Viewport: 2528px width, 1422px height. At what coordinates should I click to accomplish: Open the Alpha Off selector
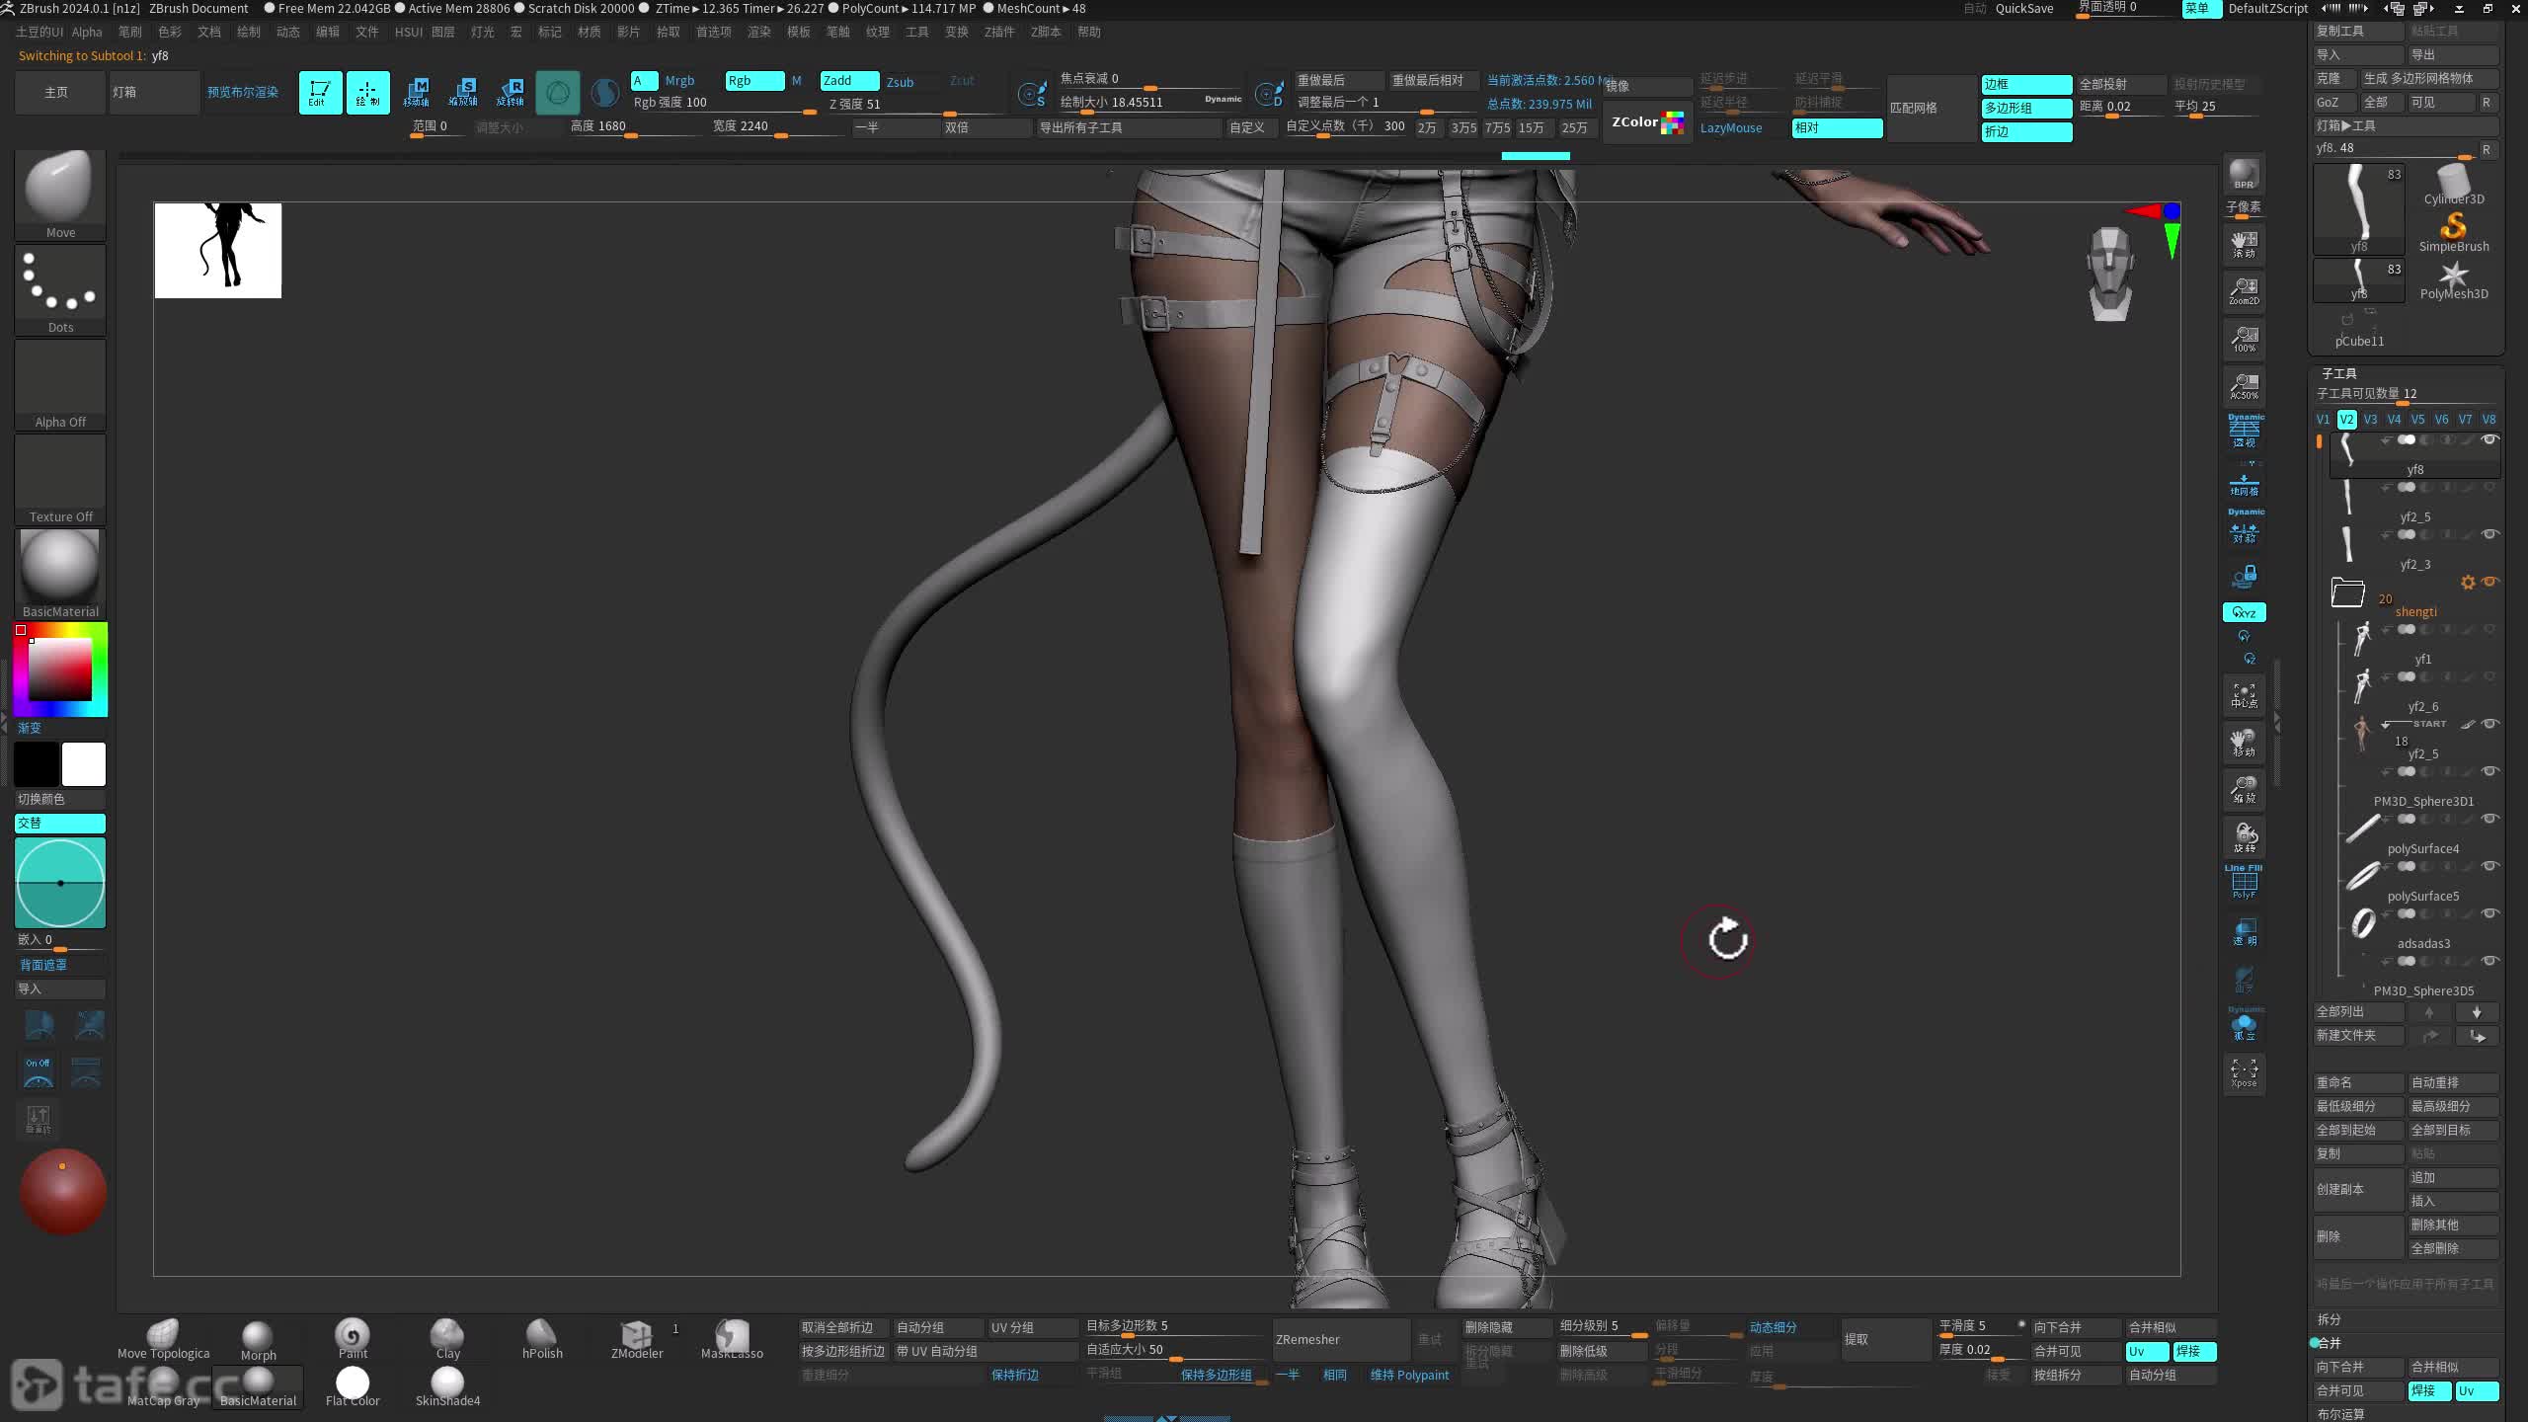coord(60,384)
